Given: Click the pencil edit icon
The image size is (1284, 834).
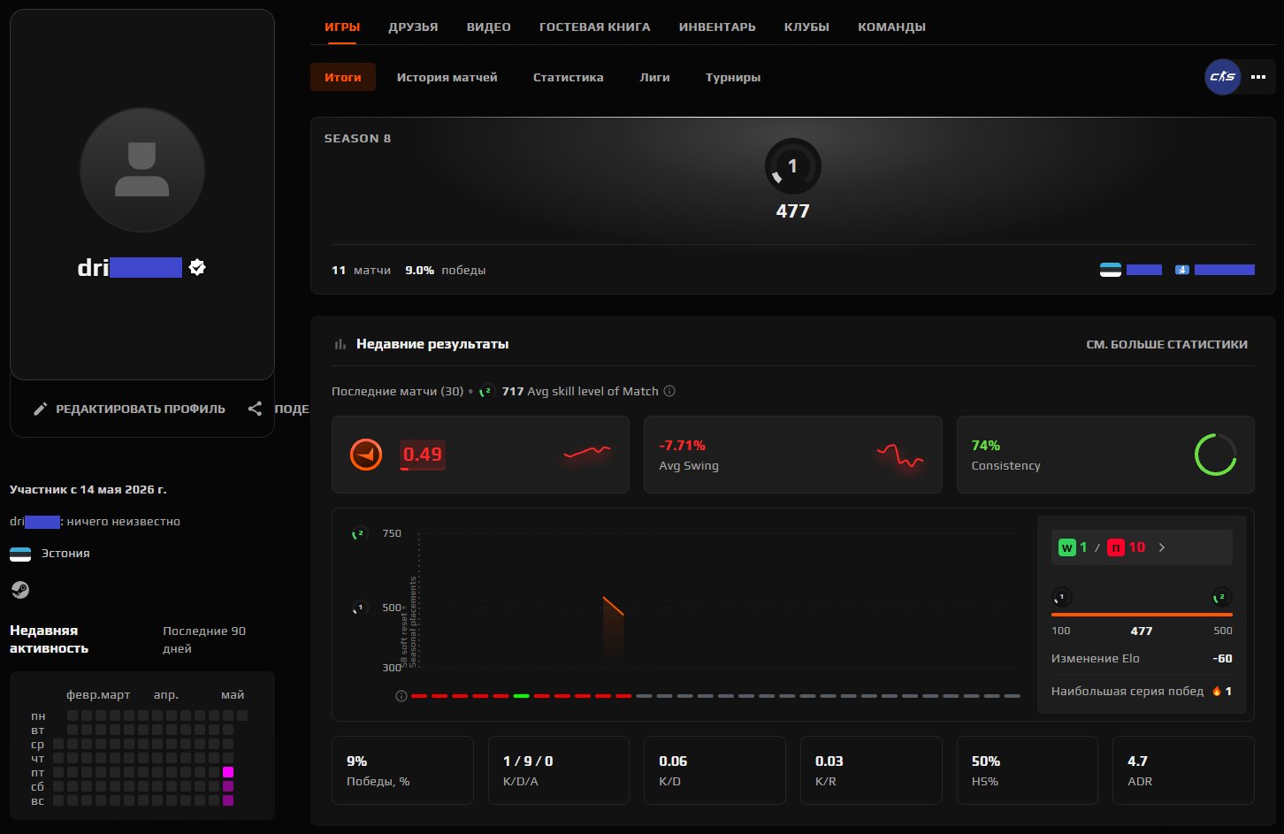Looking at the screenshot, I should click(40, 409).
